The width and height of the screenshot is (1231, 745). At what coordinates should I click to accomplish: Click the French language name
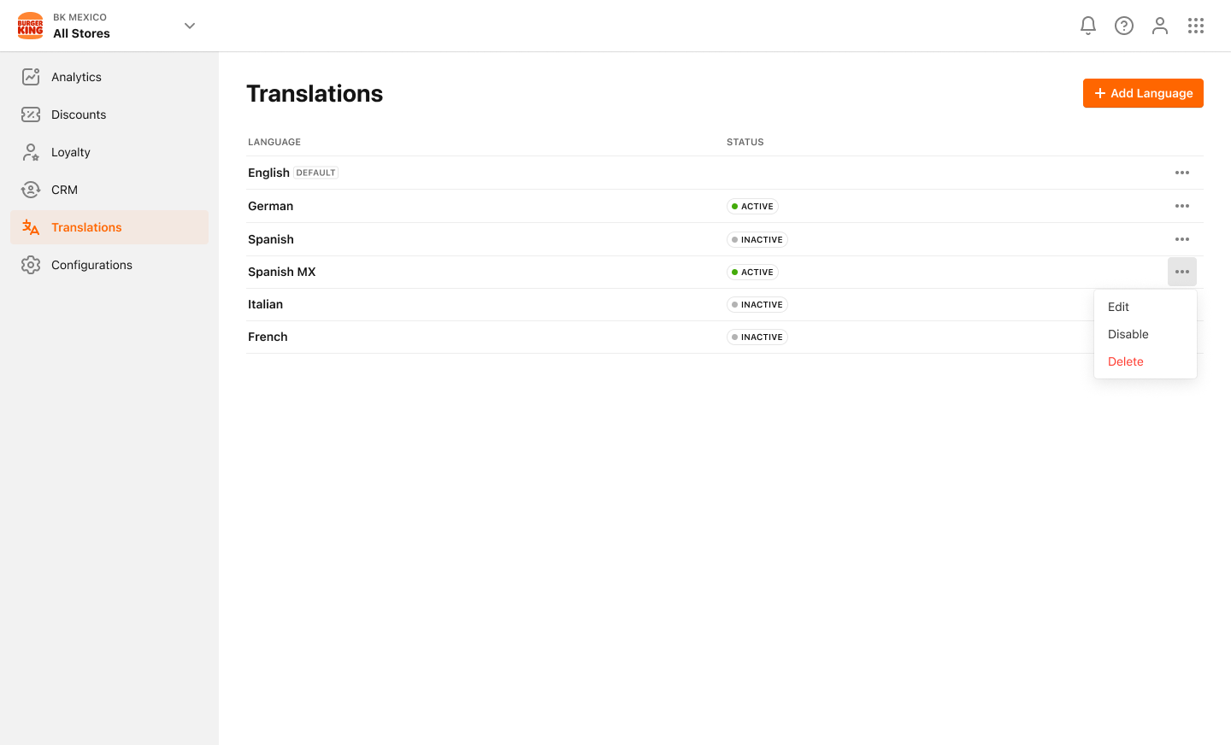(x=268, y=337)
